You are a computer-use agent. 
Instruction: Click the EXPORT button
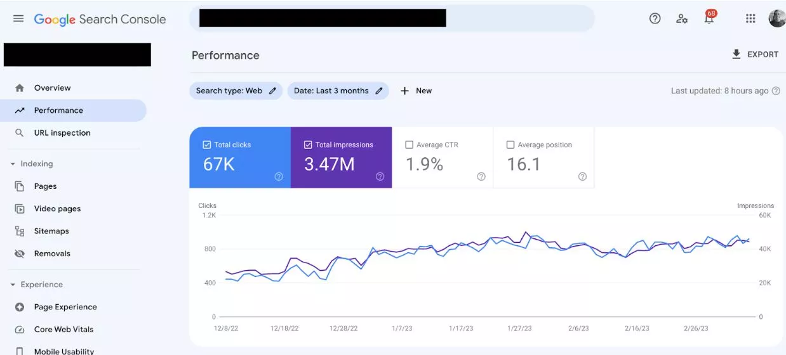(755, 55)
